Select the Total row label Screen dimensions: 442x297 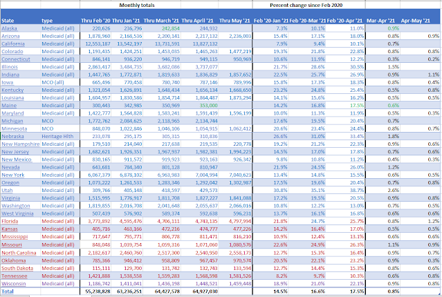[8, 291]
